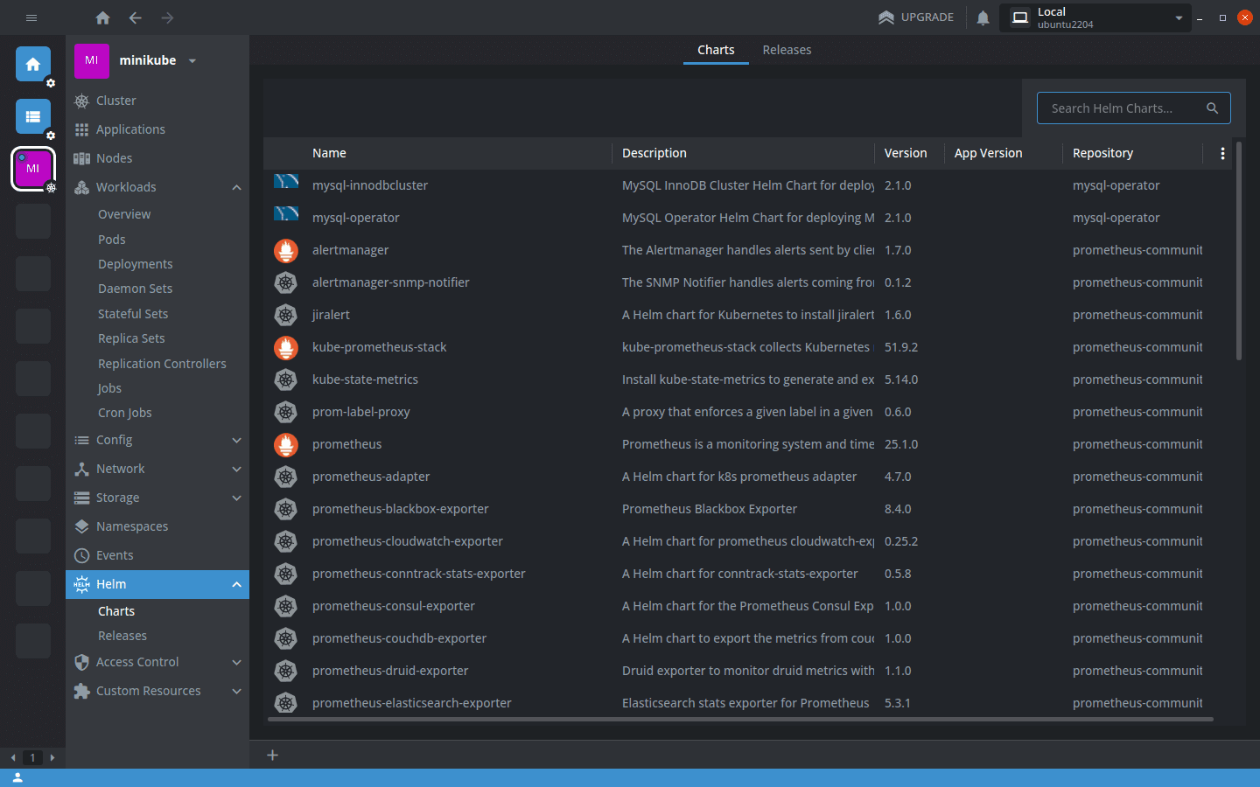Click the horizontal table scrollbar
Image resolution: width=1260 pixels, height=787 pixels.
pyautogui.click(x=740, y=720)
